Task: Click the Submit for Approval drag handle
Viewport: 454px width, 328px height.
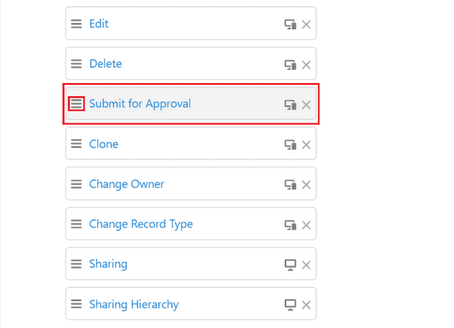Action: coord(76,104)
